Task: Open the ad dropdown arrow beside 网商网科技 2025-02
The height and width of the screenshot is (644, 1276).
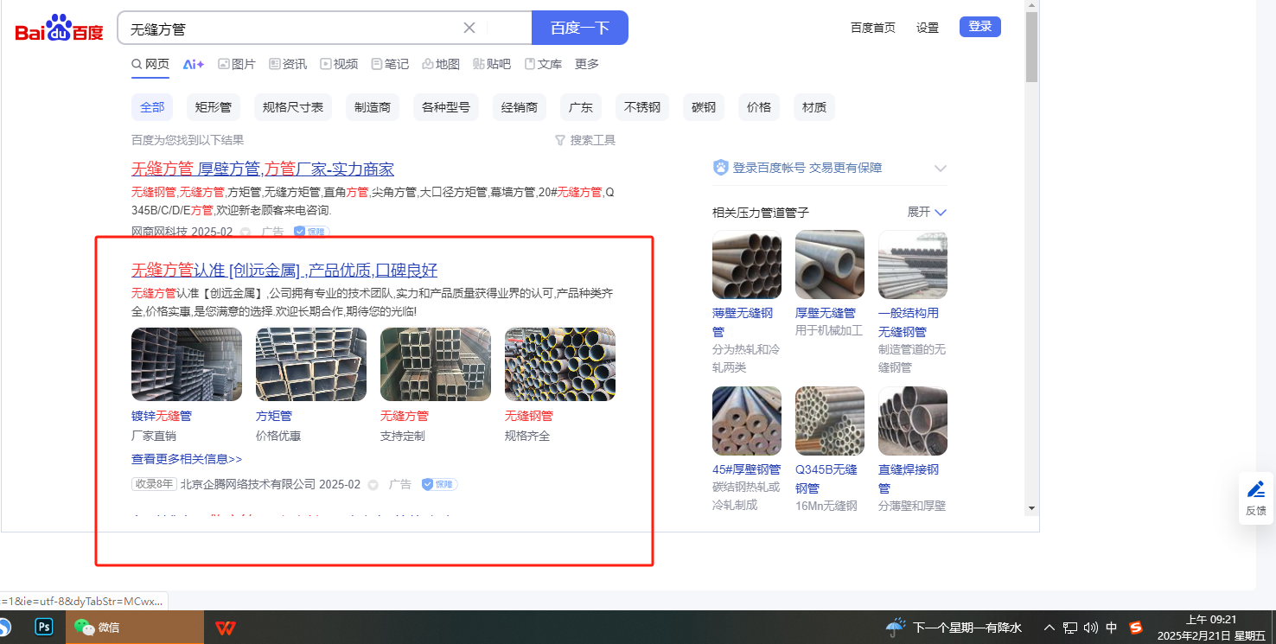Action: (246, 232)
